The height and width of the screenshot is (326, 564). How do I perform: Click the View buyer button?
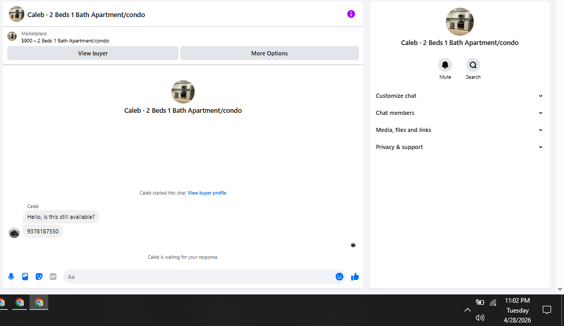tap(93, 53)
